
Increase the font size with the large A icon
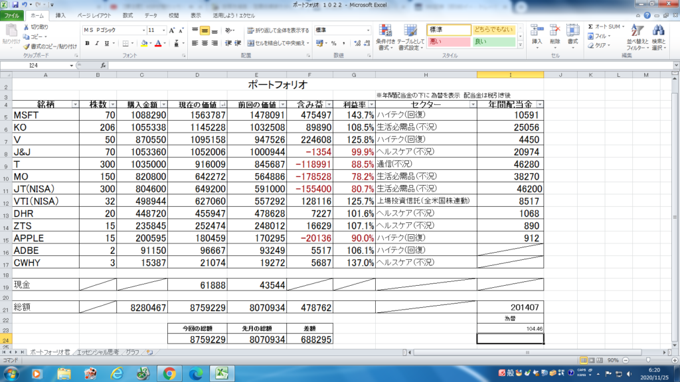pyautogui.click(x=172, y=31)
